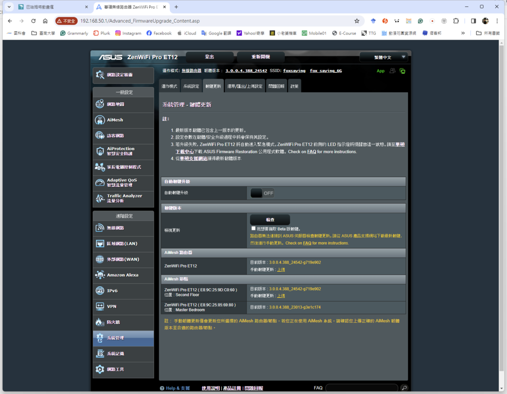Open VPN settings
This screenshot has height=394, width=507.
[123, 306]
